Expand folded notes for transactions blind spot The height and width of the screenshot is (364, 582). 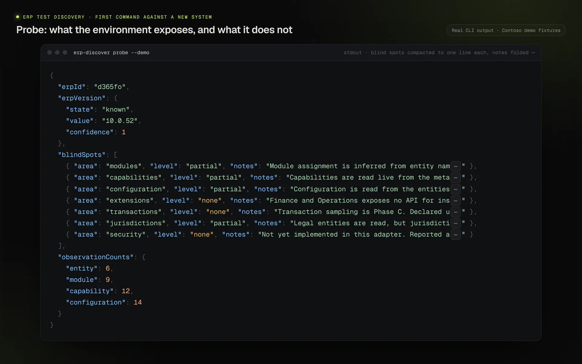(455, 212)
